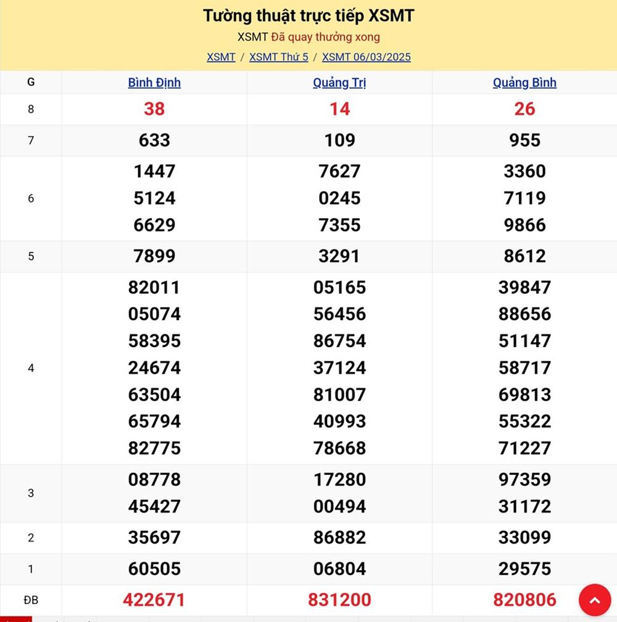Click the page title Tường thuật trực tiếp XSMT

click(x=308, y=16)
